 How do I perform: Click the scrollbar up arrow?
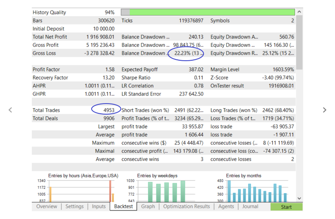299,12
